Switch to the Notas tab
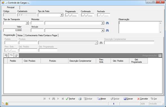166x107 pixels. click(20, 35)
